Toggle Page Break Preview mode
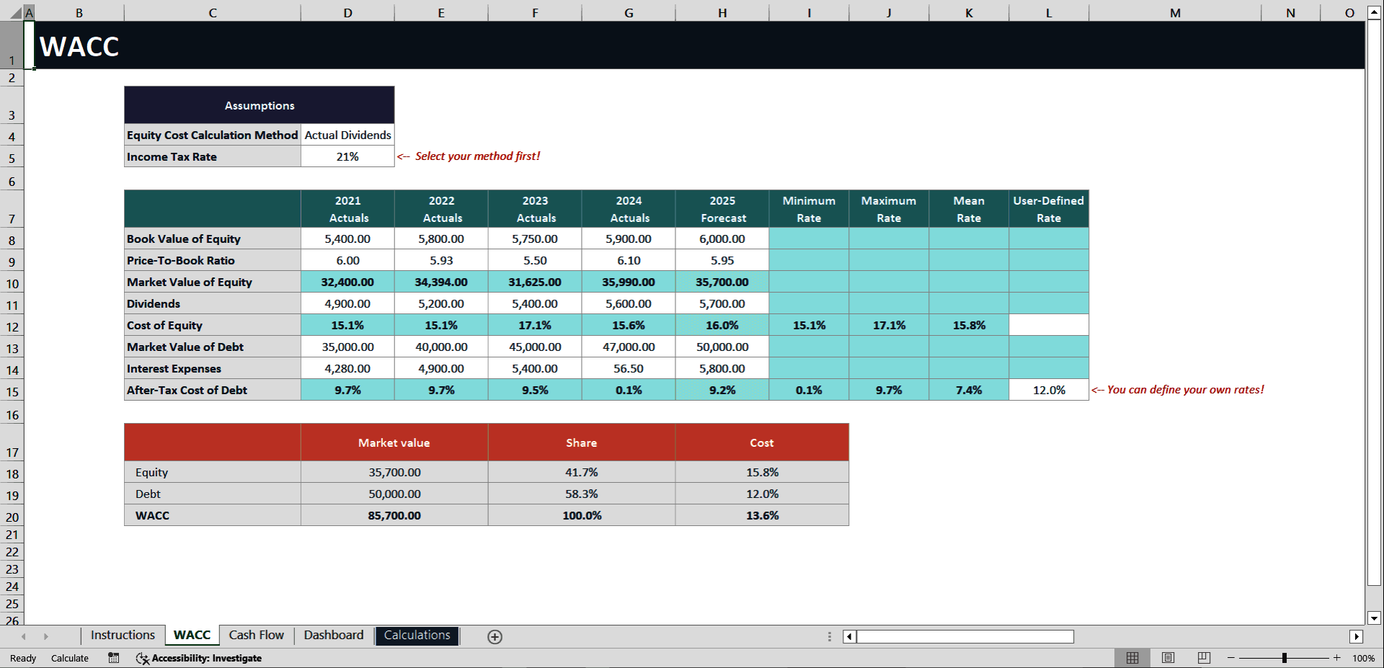 pos(1203,658)
